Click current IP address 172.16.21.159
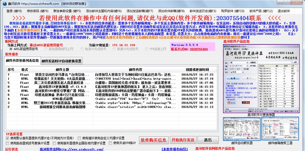This screenshot has height=151, width=305. (x=123, y=45)
